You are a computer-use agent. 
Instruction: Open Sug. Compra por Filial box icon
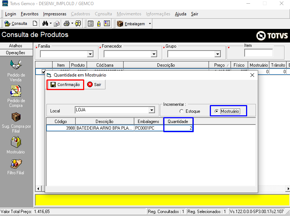point(16,117)
